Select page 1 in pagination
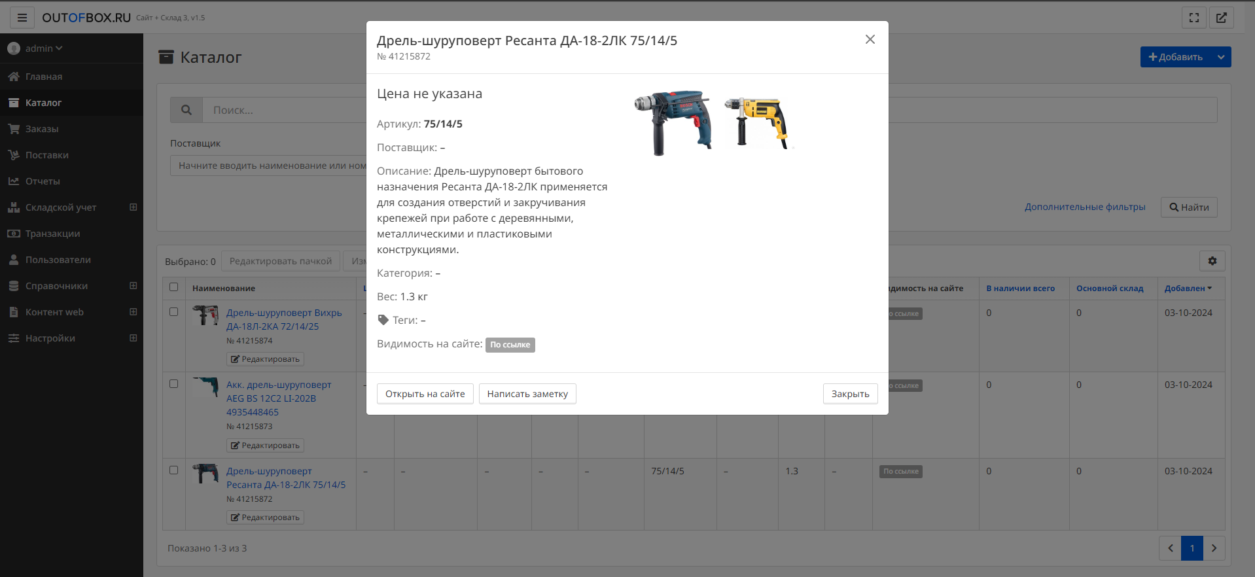Image resolution: width=1255 pixels, height=577 pixels. click(1192, 548)
